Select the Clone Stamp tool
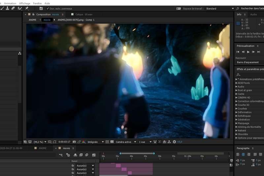 7,8
